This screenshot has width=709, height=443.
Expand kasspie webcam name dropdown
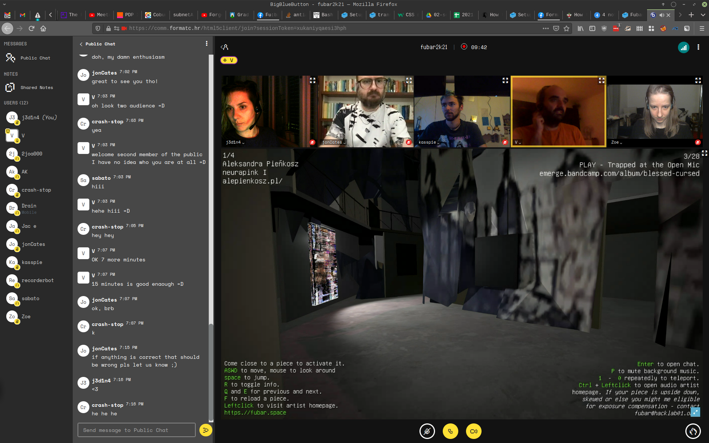(x=429, y=142)
